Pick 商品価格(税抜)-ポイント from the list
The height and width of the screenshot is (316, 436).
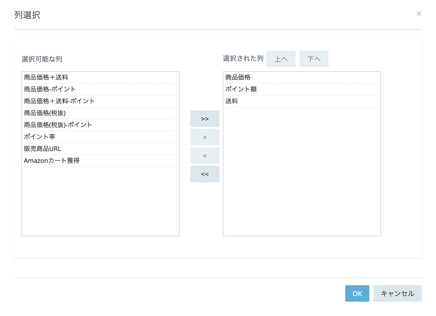[99, 125]
